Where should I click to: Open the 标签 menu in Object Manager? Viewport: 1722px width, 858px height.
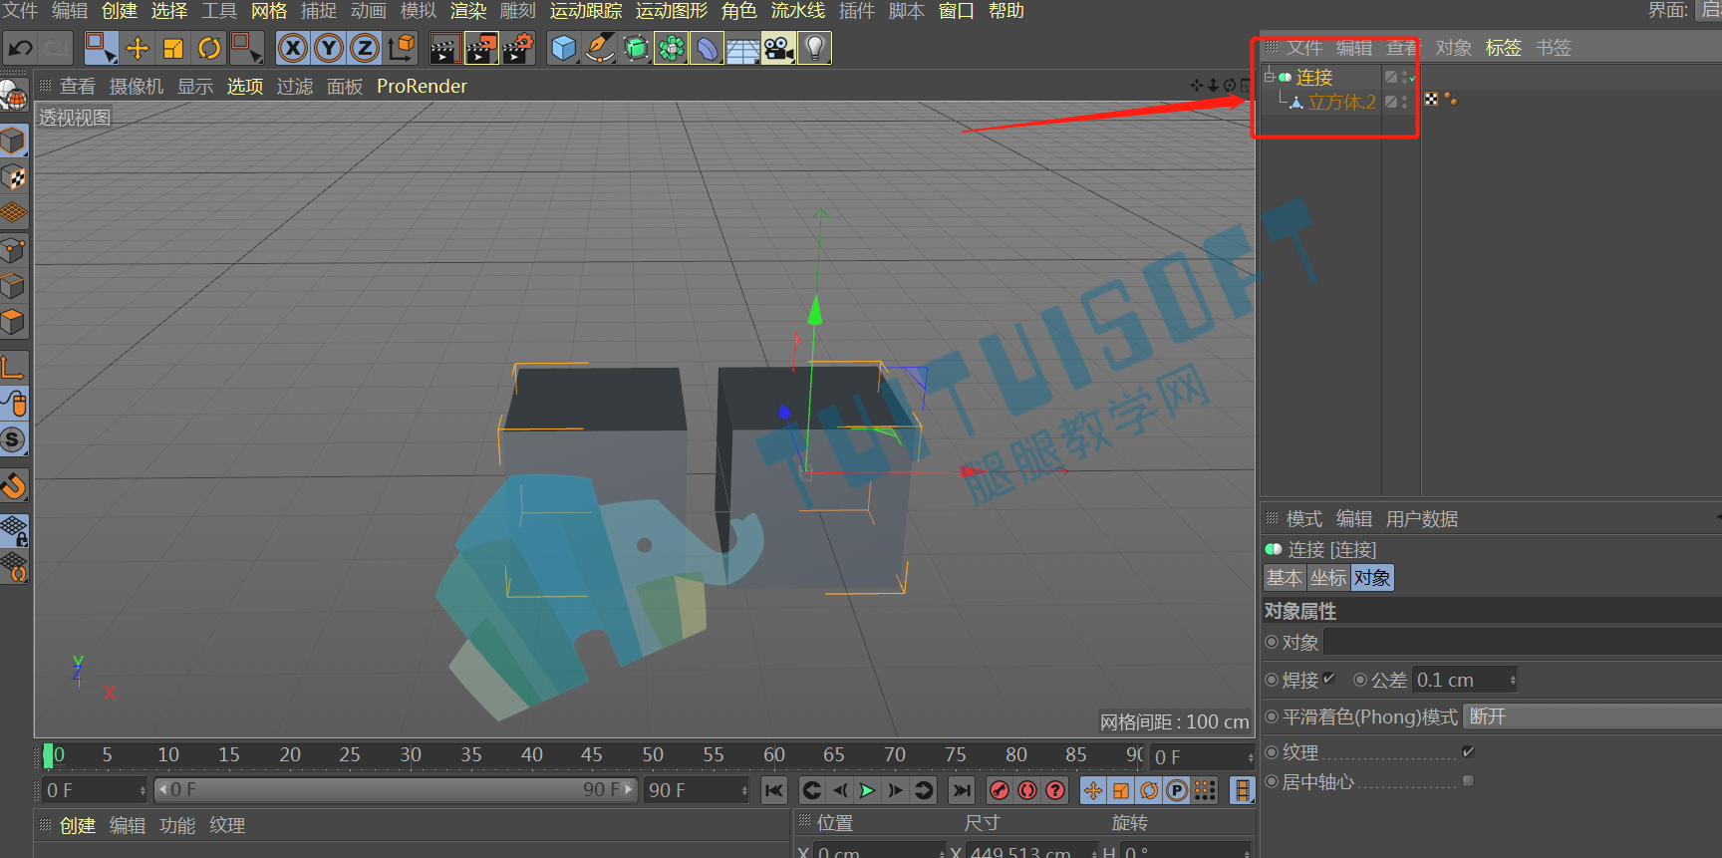click(1504, 48)
